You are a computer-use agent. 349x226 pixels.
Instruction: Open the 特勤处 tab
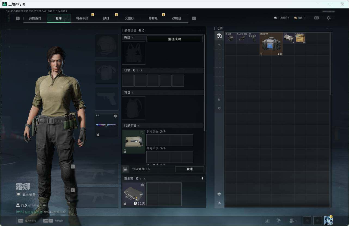(x=153, y=18)
